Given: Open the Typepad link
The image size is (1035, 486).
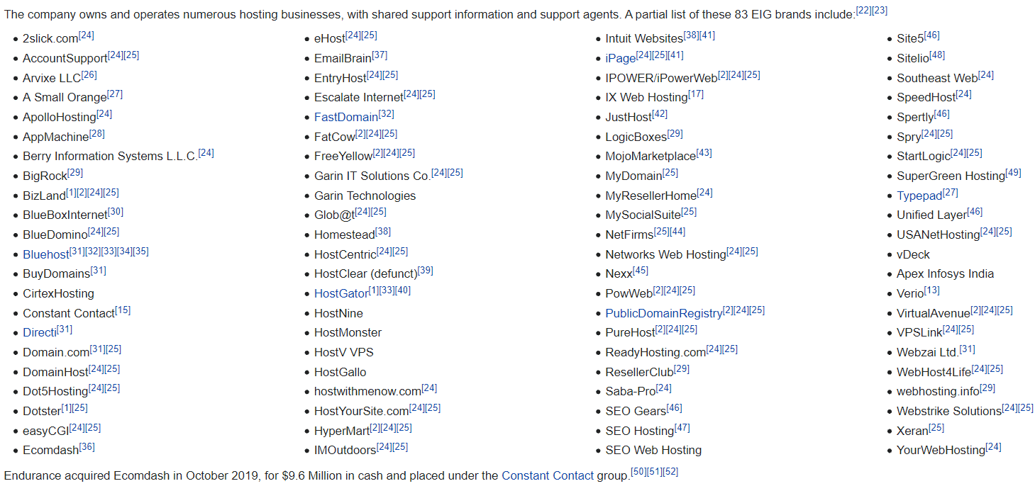Looking at the screenshot, I should [x=919, y=196].
